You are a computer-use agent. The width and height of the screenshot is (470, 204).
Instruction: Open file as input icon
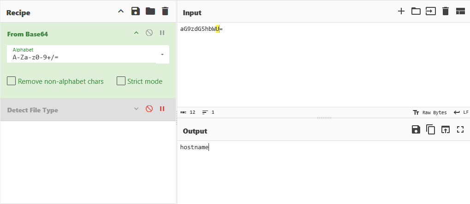click(x=430, y=12)
